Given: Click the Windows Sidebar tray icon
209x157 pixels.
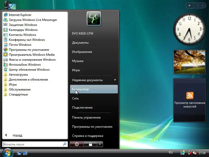Looking at the screenshot, I should [x=182, y=153].
